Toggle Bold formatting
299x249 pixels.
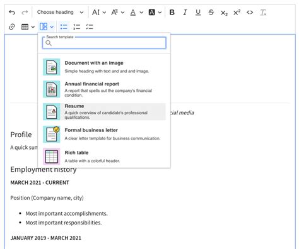point(172,13)
